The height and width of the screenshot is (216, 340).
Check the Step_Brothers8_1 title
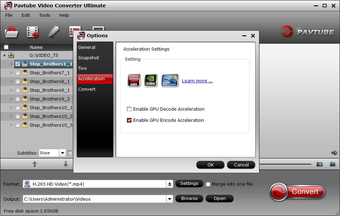click(x=17, y=81)
